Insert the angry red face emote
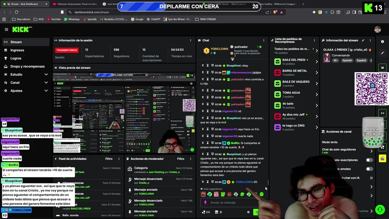Screen dimensions: 389x219 (x=229, y=194)
